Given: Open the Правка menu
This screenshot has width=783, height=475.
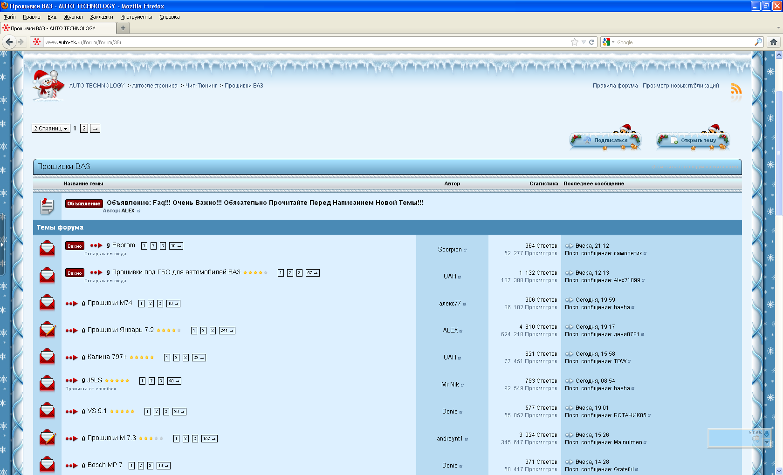Looking at the screenshot, I should (32, 17).
